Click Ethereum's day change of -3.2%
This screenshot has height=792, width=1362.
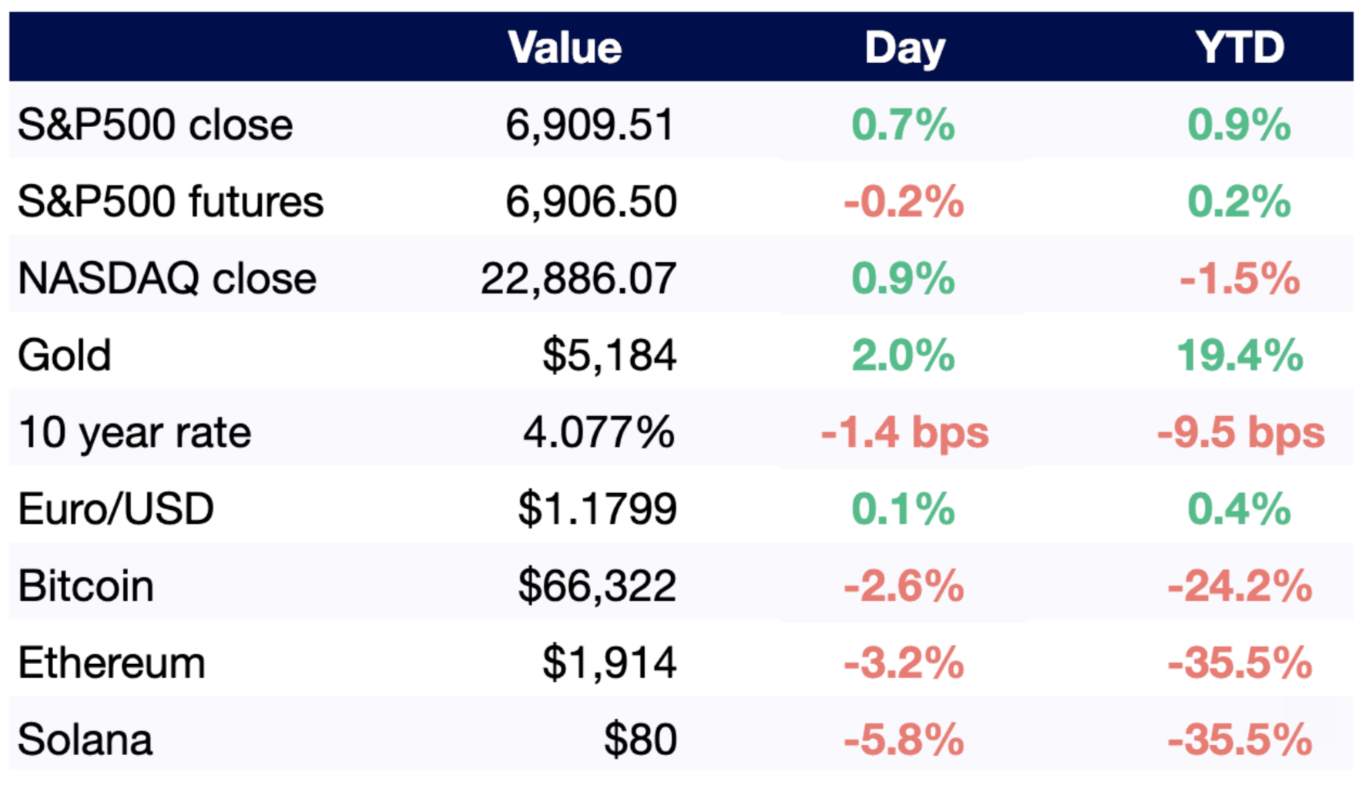click(904, 663)
